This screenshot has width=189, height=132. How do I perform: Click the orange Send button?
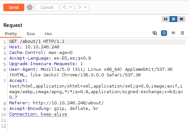click(14, 7)
